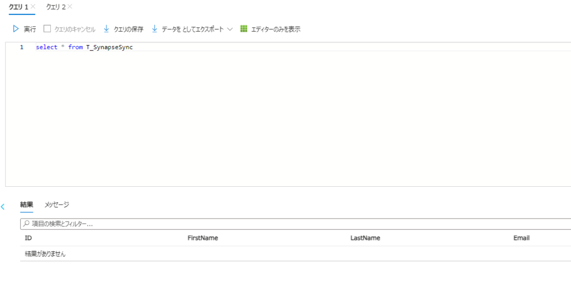Sort by the ID column header
The height and width of the screenshot is (298, 571).
point(28,238)
